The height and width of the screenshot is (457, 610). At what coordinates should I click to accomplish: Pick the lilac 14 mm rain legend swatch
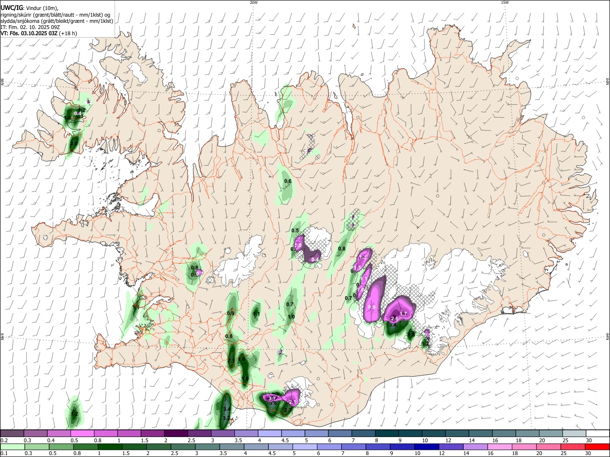click(x=476, y=447)
